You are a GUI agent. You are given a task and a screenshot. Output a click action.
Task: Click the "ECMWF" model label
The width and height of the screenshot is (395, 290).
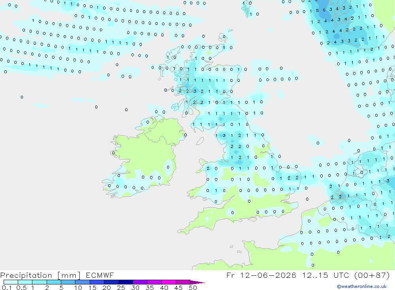[100, 275]
